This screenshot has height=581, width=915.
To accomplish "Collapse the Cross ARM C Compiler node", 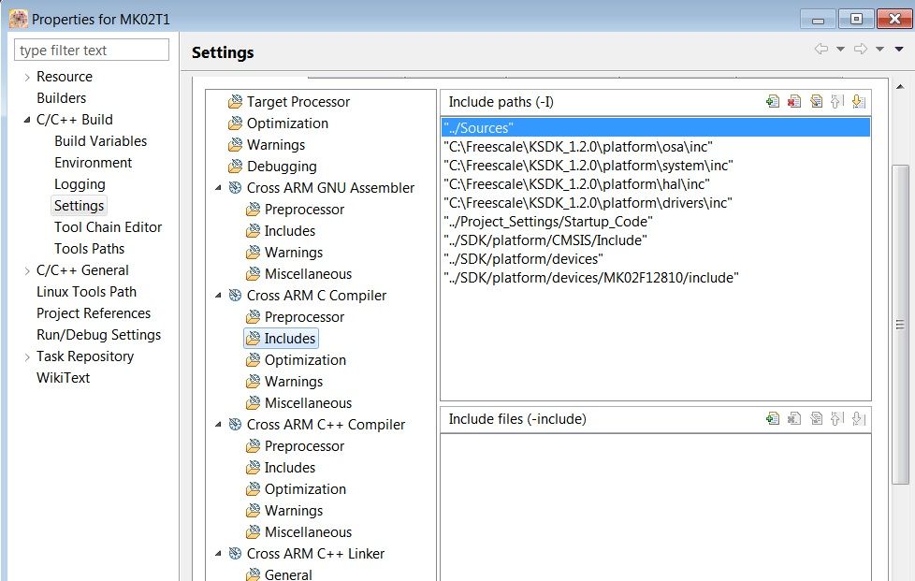I will [219, 296].
